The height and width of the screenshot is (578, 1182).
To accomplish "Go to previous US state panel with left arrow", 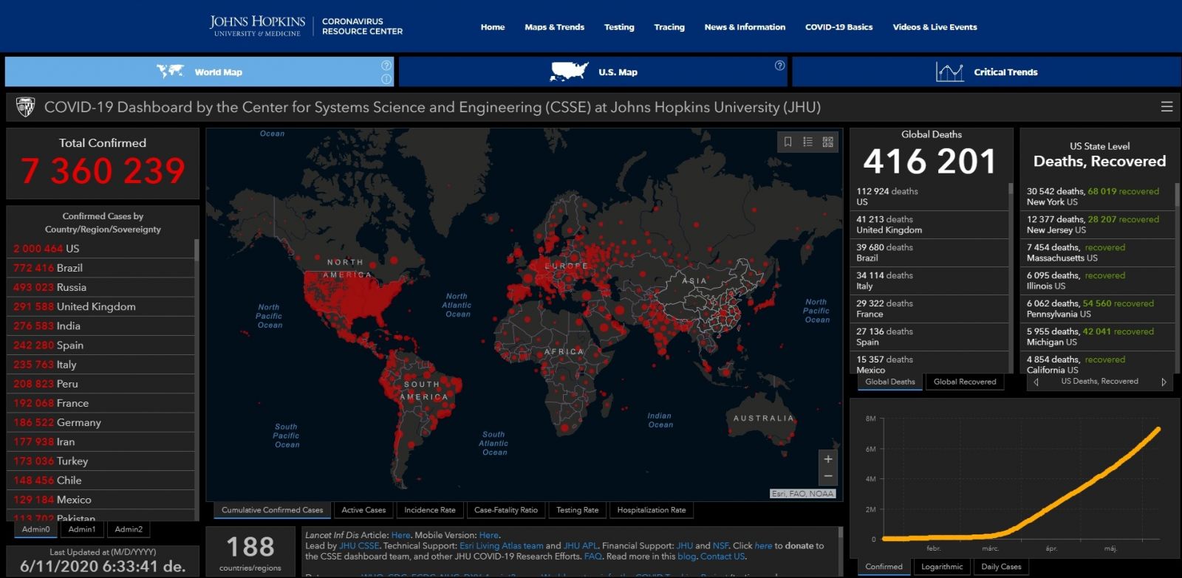I will [x=1036, y=382].
